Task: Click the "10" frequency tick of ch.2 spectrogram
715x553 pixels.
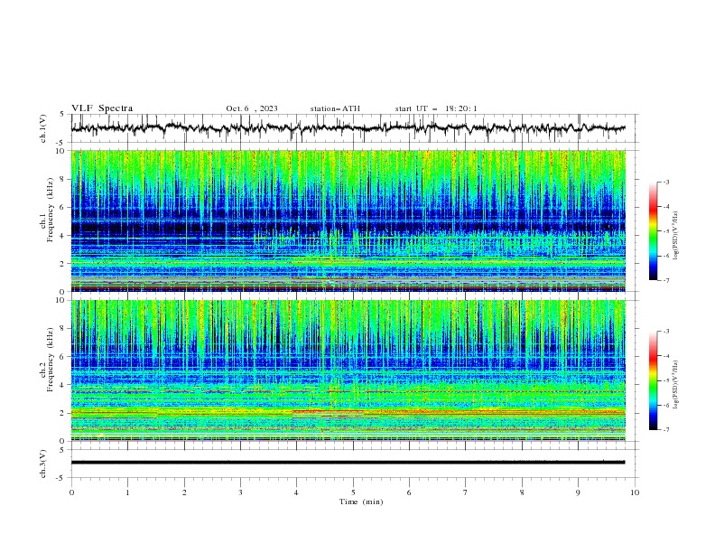Action: 60,300
